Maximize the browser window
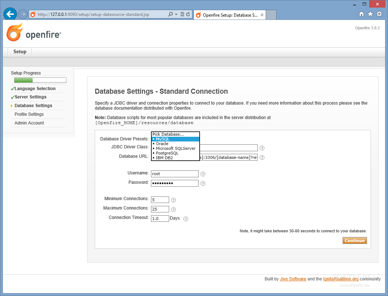The image size is (388, 296). [x=364, y=4]
